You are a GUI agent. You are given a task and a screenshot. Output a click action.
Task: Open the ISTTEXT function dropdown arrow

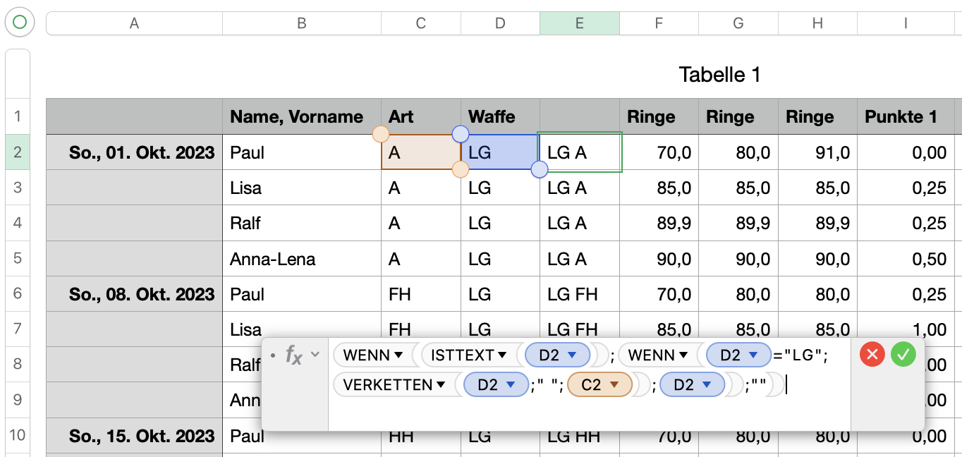tap(502, 355)
